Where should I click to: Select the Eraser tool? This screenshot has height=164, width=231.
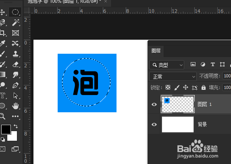click(x=15, y=65)
